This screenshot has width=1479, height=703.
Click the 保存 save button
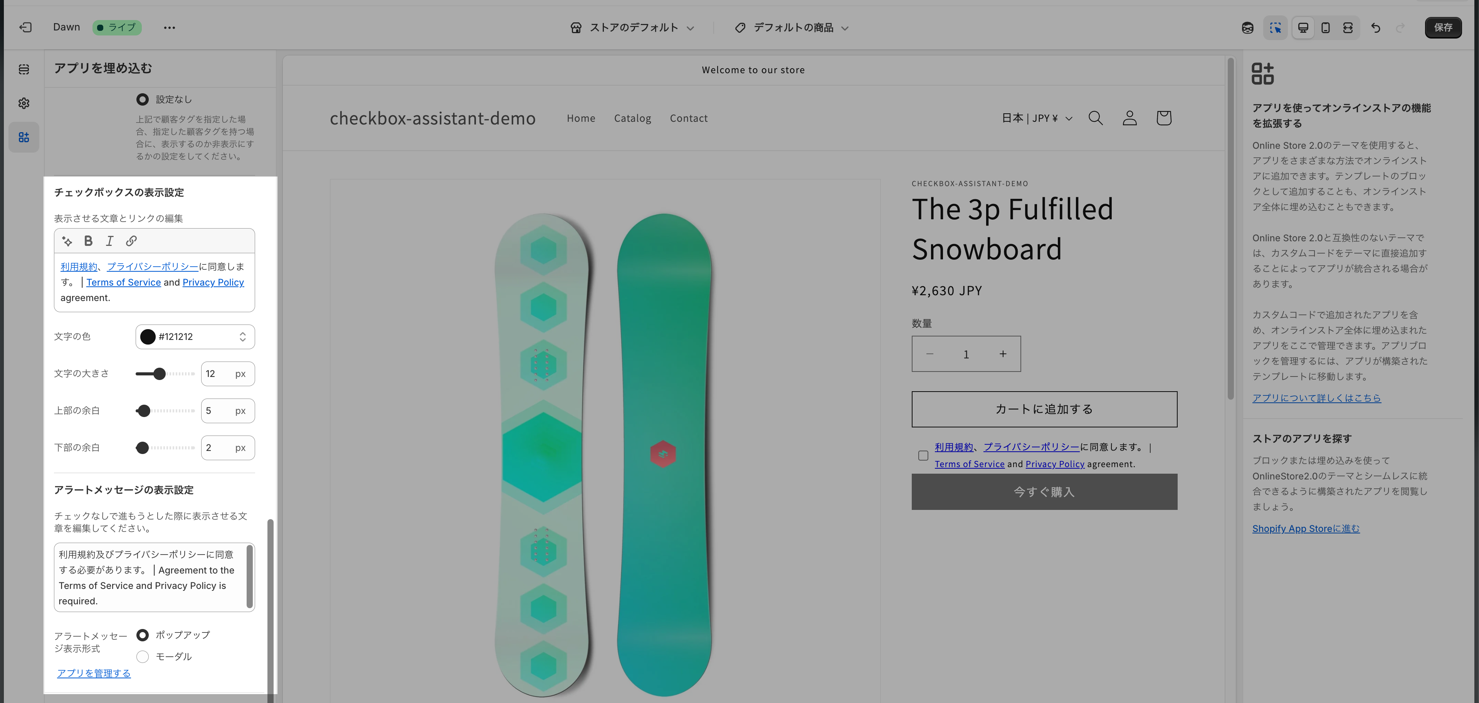tap(1442, 28)
